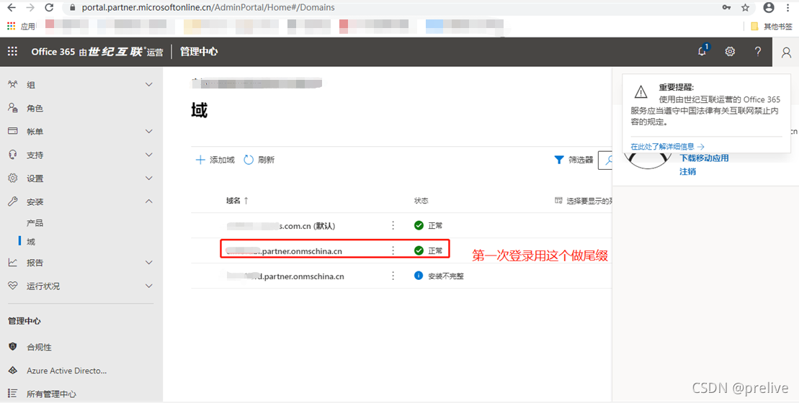Screen dimensions: 799x403
Task: Expand the 组 menu chevron
Action: tap(149, 84)
